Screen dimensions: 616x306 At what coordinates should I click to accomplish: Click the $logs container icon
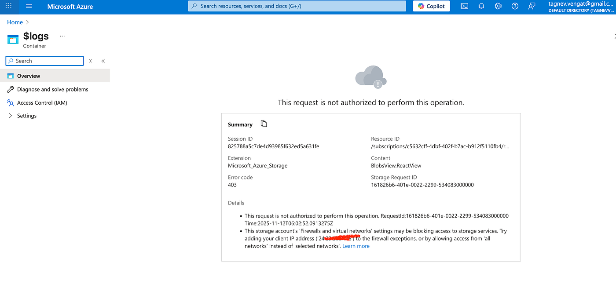pyautogui.click(x=13, y=40)
